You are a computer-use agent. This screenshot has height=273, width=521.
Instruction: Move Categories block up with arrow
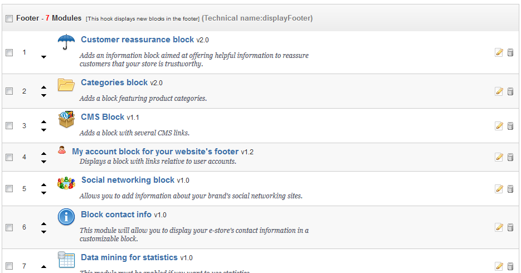point(43,87)
